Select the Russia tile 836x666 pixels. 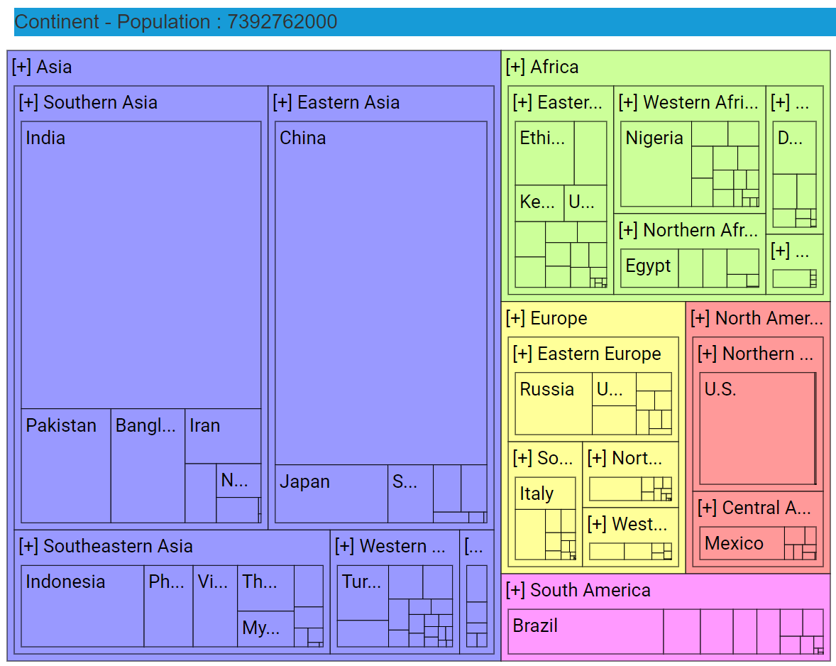pyautogui.click(x=554, y=403)
